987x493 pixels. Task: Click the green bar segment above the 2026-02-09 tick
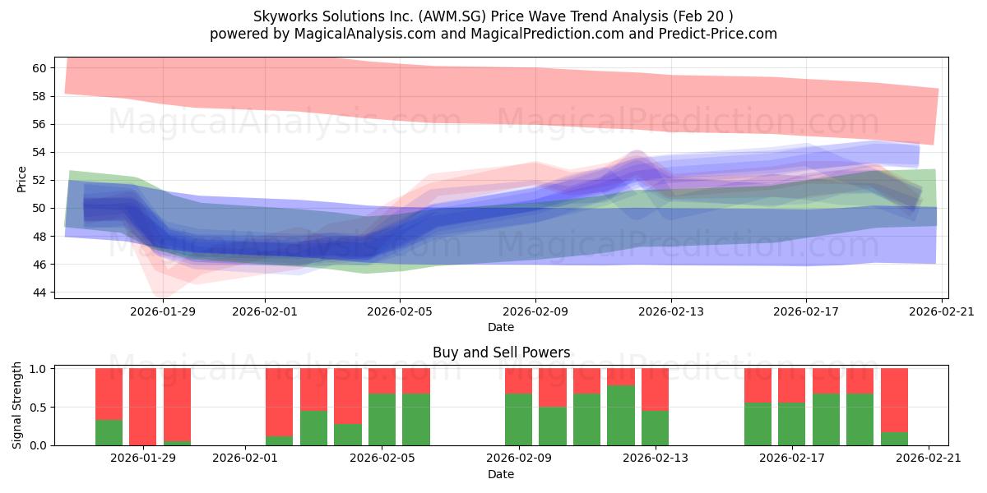tap(519, 419)
